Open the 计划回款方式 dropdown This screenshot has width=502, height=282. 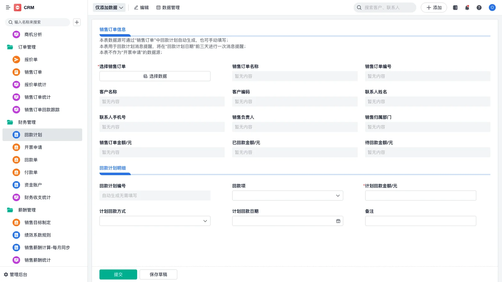click(206, 221)
